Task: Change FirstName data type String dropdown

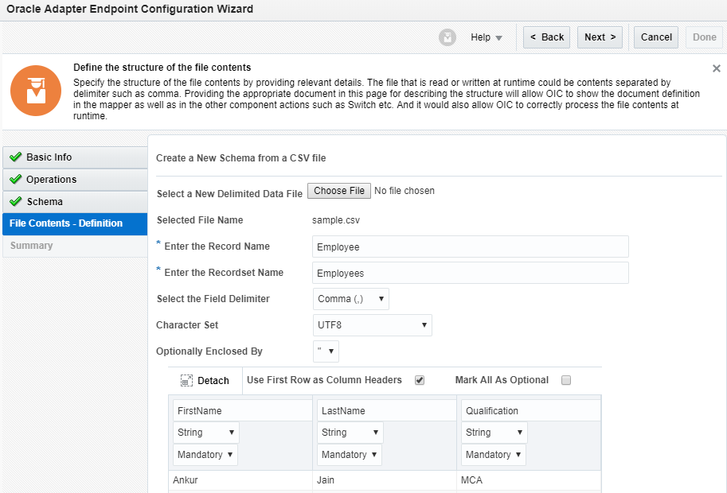Action: pos(205,433)
